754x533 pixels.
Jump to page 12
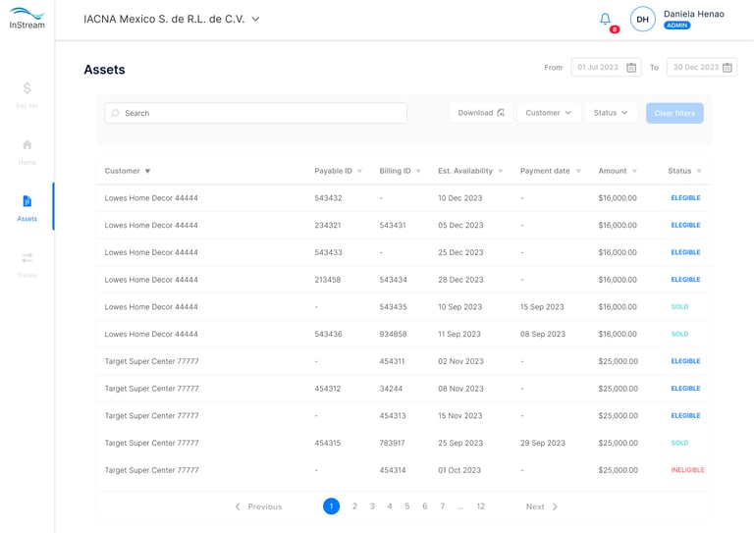tap(480, 506)
